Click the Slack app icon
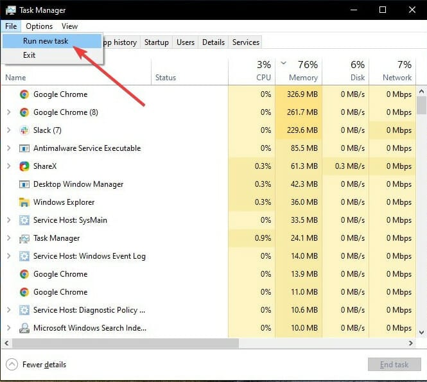Image resolution: width=427 pixels, height=382 pixels. point(24,130)
